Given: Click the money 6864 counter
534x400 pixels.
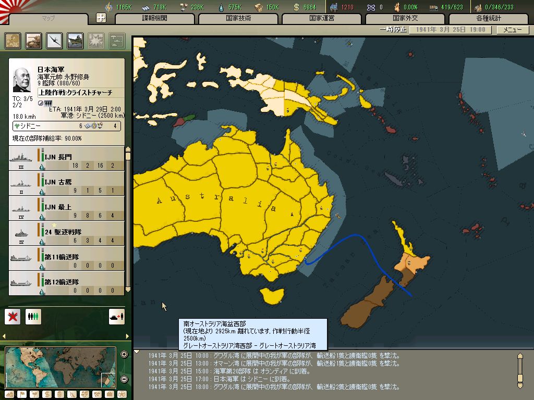Looking at the screenshot, I should (x=305, y=7).
